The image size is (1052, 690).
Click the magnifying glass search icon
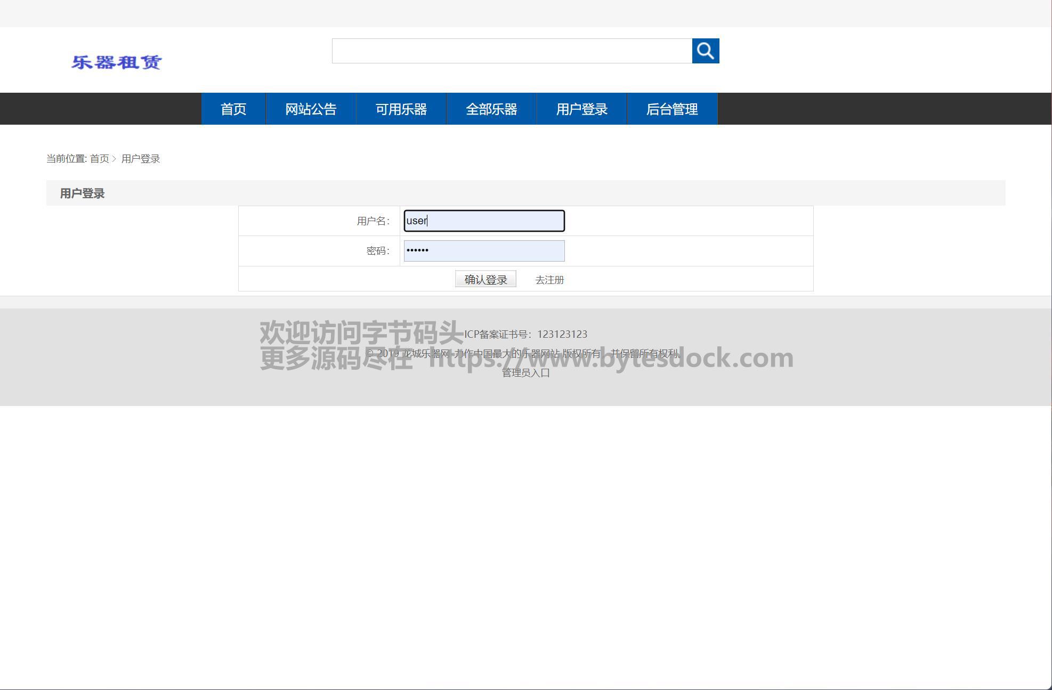(x=705, y=51)
